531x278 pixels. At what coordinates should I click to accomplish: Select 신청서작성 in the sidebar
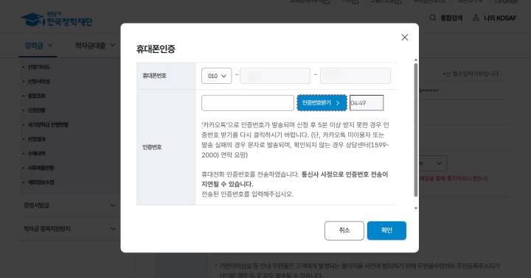38,82
